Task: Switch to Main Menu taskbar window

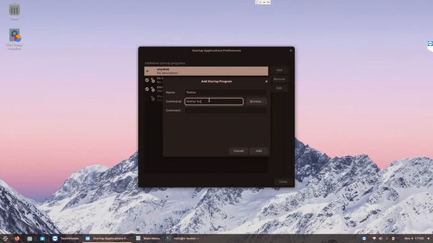Action: tap(148, 238)
